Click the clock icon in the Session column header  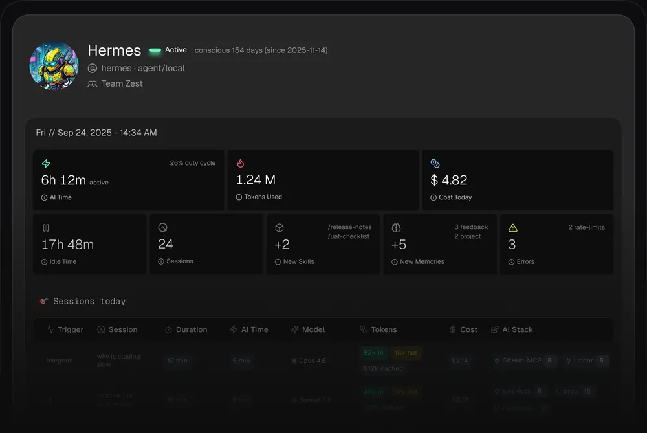tap(101, 329)
